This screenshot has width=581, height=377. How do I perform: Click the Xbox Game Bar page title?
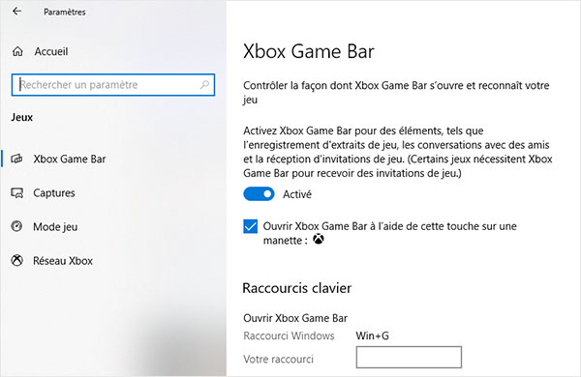pyautogui.click(x=309, y=51)
